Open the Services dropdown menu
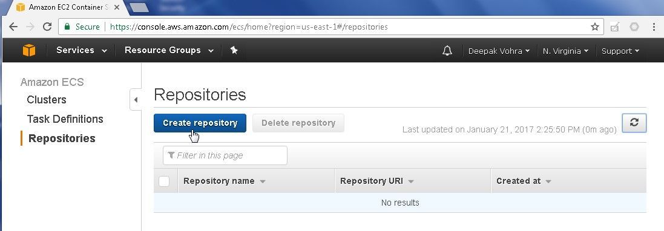This screenshot has height=231, width=664. 82,50
